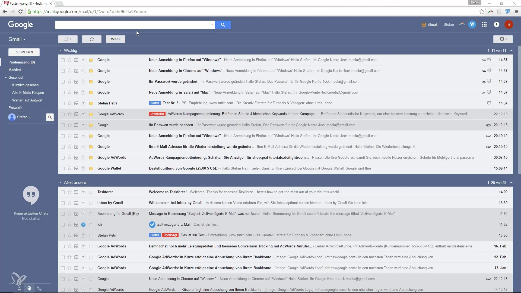This screenshot has height=293, width=521.
Task: Go back with the browser back arrow
Action: pos(5,12)
